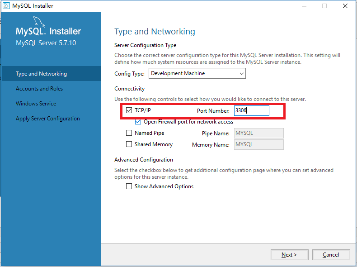
Task: Enable the Shared Memory checkbox
Action: tap(129, 144)
